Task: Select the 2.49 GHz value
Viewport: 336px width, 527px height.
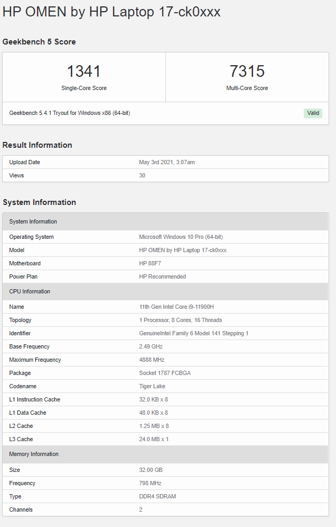Action: pos(151,346)
